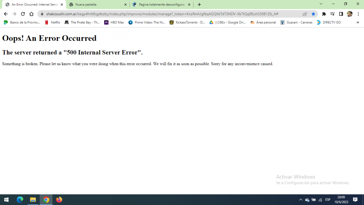The width and height of the screenshot is (364, 205).
Task: Click the Oops! An Error Occurred heading
Action: point(49,38)
